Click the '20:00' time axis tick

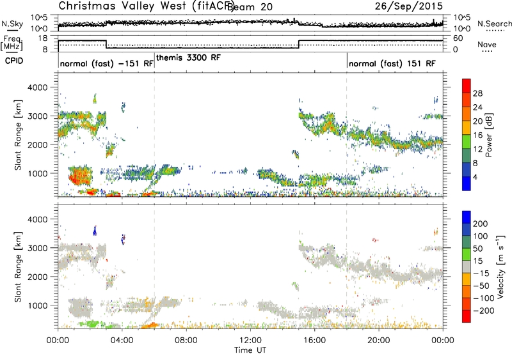(379, 340)
